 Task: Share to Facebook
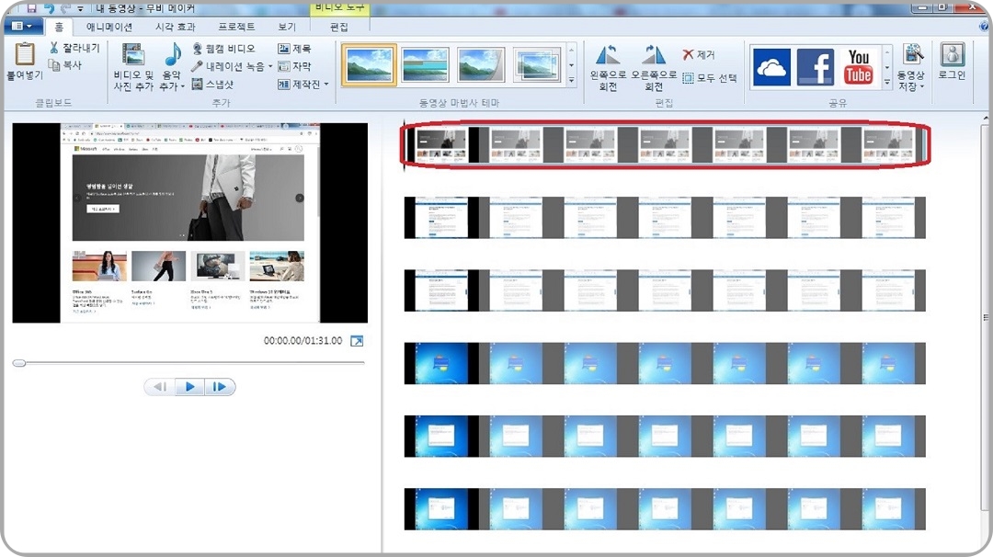815,67
